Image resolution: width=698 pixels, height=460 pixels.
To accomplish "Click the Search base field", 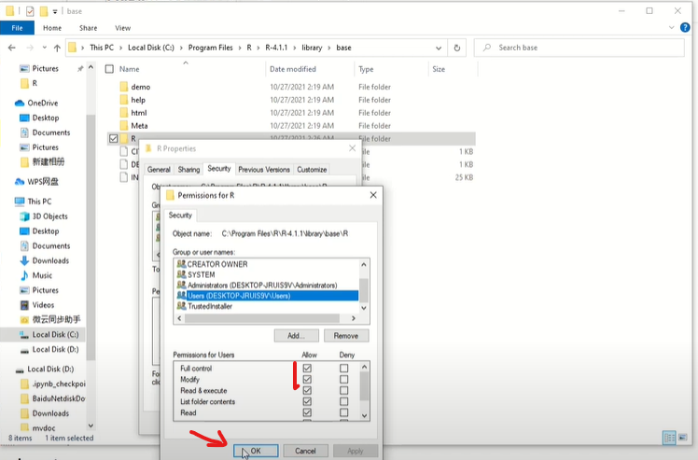I will pyautogui.click(x=579, y=48).
